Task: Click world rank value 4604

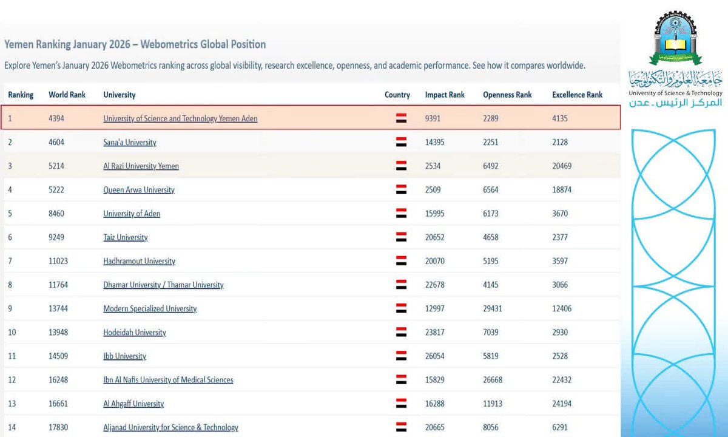Action: pyautogui.click(x=56, y=143)
